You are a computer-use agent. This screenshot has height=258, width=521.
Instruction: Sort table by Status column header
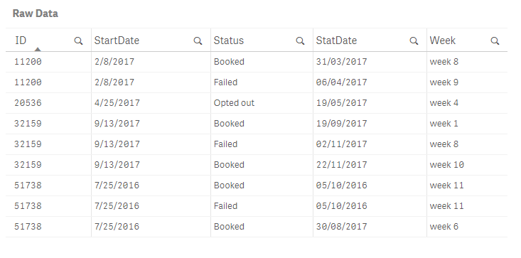coord(229,41)
